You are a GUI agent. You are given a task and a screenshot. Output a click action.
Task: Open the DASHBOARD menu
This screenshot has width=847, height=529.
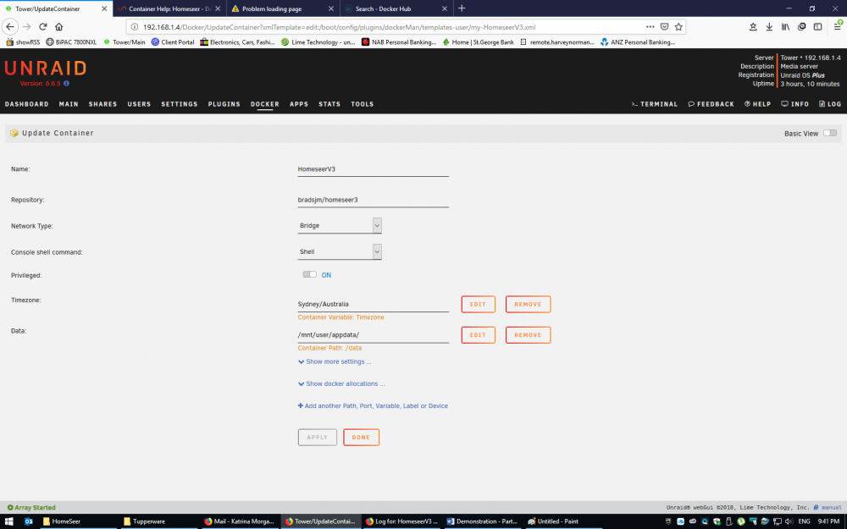click(26, 103)
